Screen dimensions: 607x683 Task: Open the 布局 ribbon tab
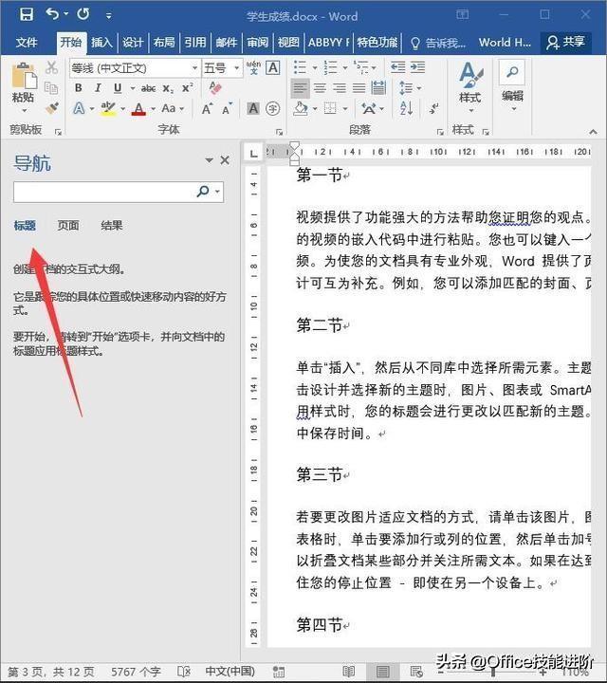pyautogui.click(x=164, y=43)
